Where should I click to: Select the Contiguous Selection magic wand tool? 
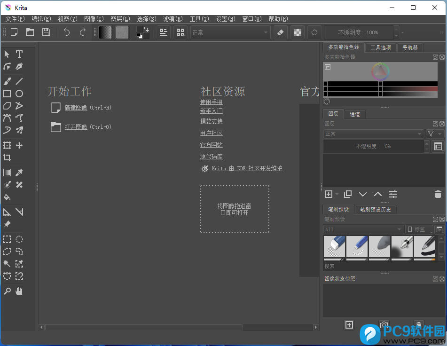coord(7,264)
